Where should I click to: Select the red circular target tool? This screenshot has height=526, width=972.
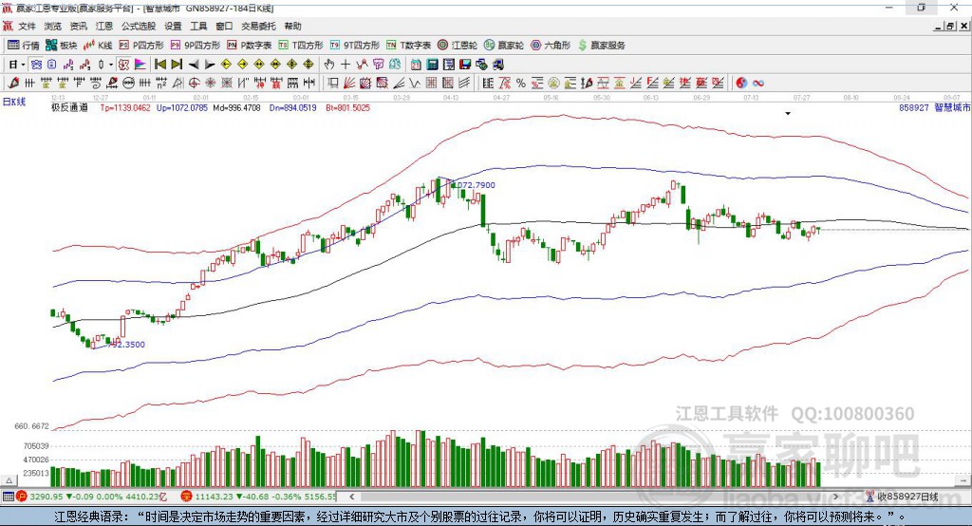click(x=194, y=83)
